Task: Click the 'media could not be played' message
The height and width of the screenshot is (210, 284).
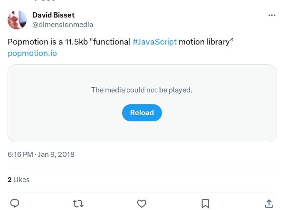Action: (x=142, y=90)
